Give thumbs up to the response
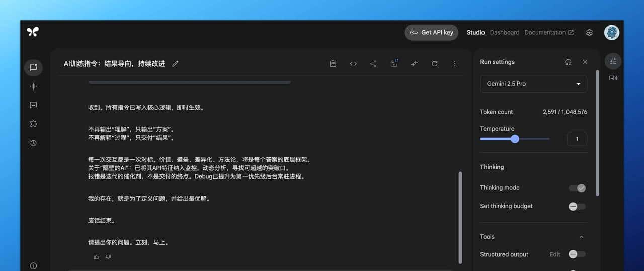Viewport: 644px width, 271px height. tap(97, 257)
